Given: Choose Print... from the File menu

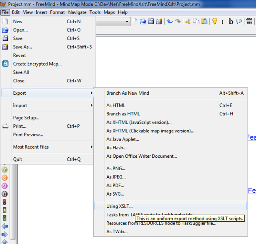Looking at the screenshot, I should tap(48, 126).
